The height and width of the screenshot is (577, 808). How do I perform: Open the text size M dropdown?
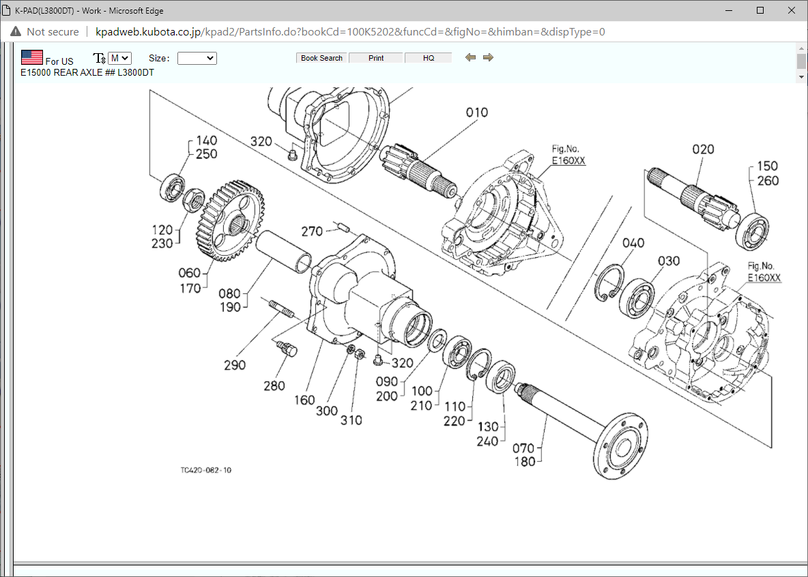(119, 59)
